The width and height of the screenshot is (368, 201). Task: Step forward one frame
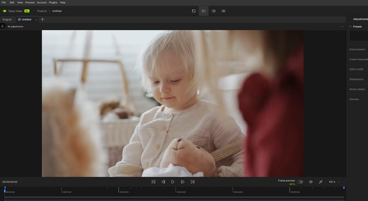tap(182, 182)
